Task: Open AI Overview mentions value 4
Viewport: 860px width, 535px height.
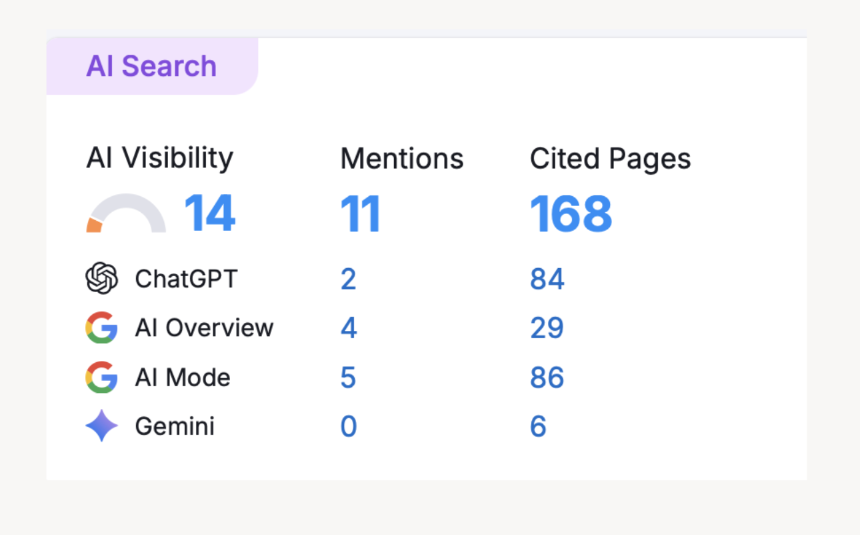Action: [349, 328]
